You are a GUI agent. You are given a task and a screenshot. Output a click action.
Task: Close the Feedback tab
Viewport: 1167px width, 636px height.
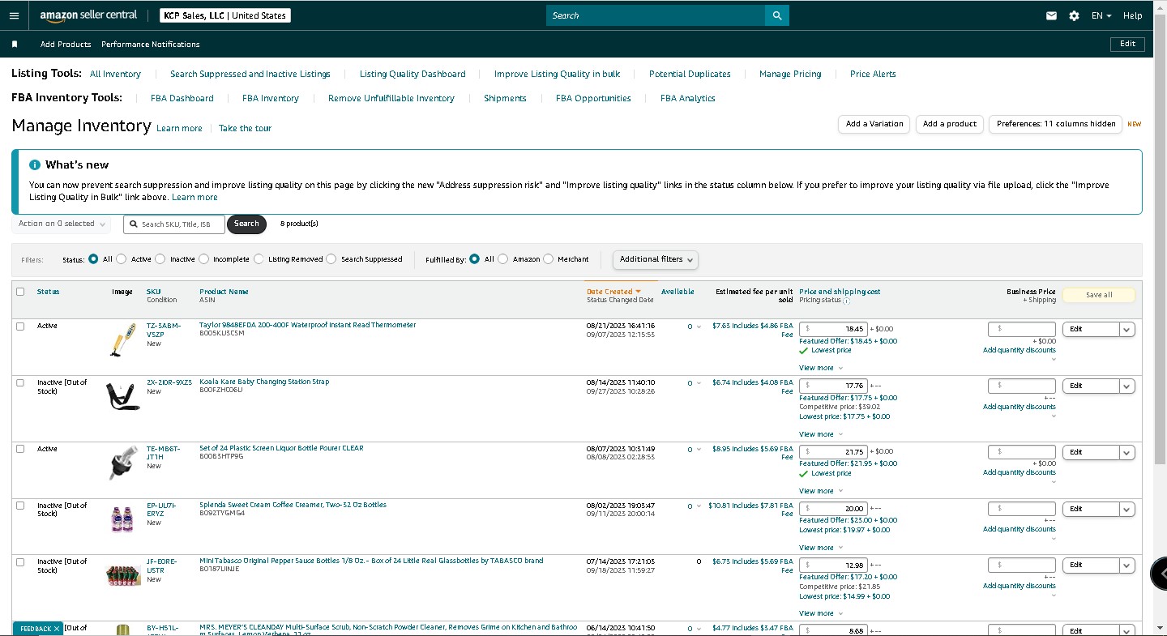coord(57,629)
